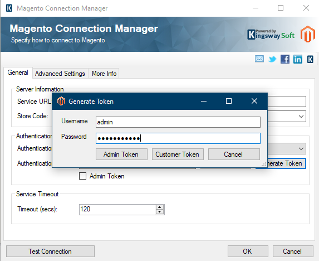Image resolution: width=319 pixels, height=261 pixels.
Task: Close the Magento Connection Manager window
Action: click(x=306, y=8)
